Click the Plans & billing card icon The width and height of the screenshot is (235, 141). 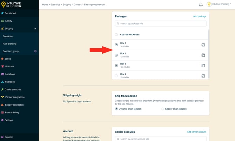click(x=2, y=113)
